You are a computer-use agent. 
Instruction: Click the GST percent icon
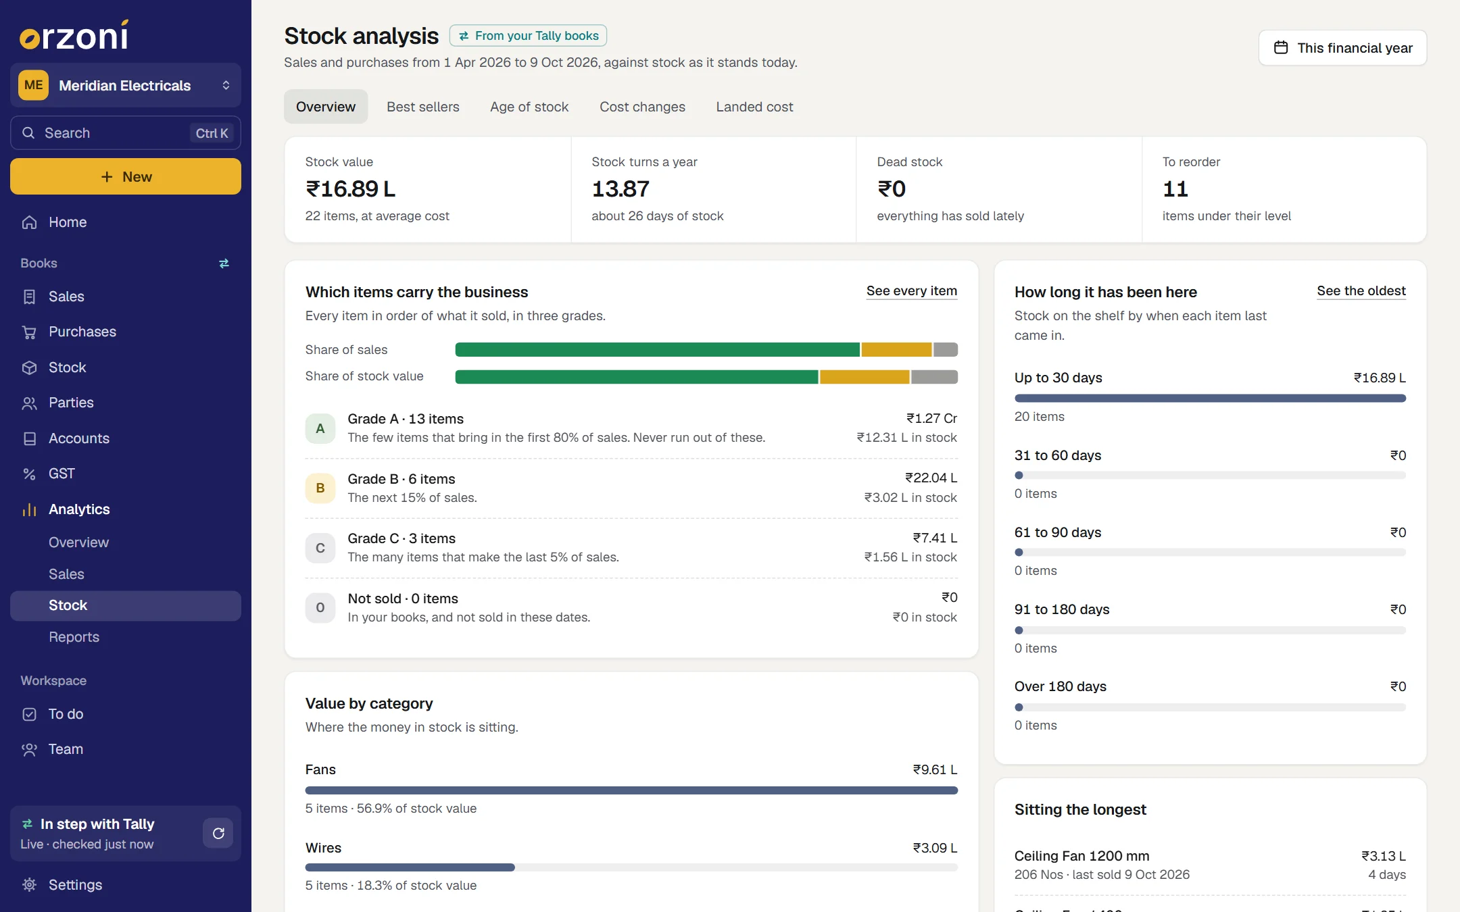(29, 474)
